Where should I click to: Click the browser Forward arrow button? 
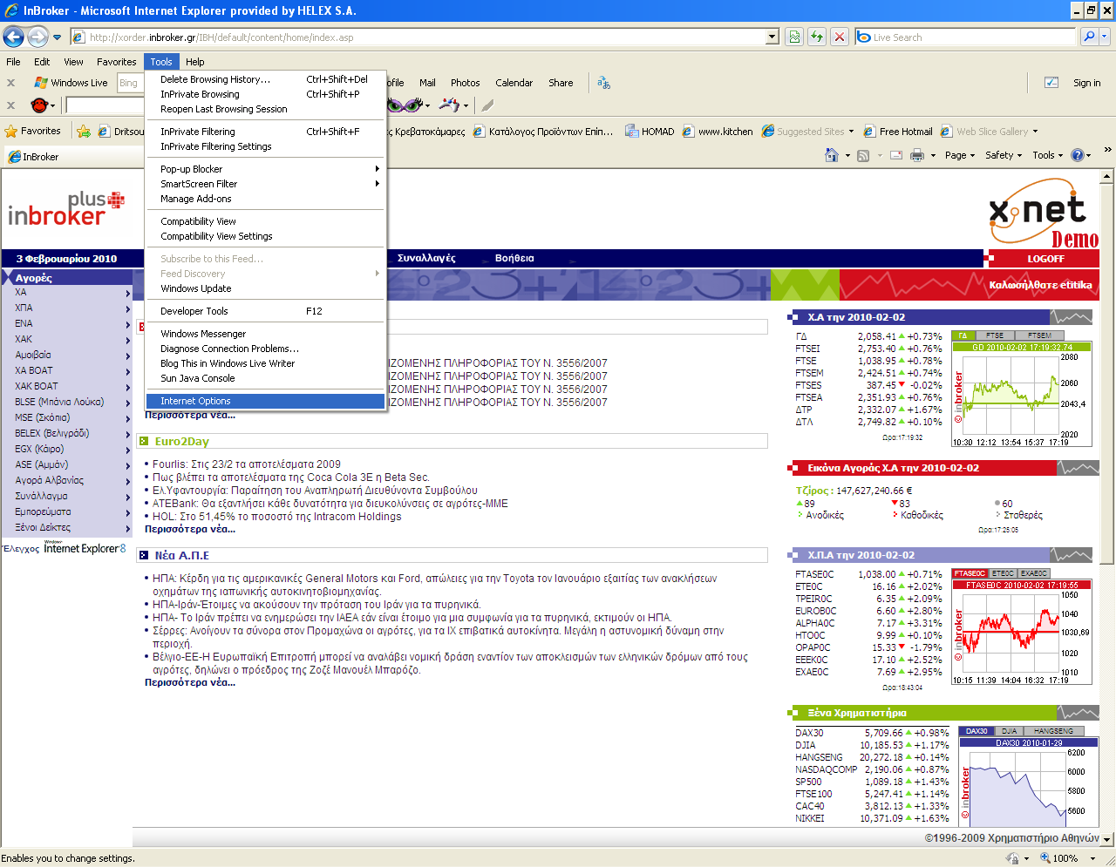37,37
